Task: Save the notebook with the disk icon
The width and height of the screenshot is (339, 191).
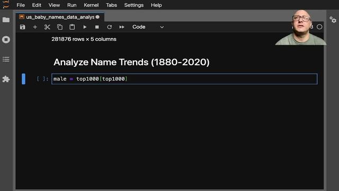Action: point(22,27)
